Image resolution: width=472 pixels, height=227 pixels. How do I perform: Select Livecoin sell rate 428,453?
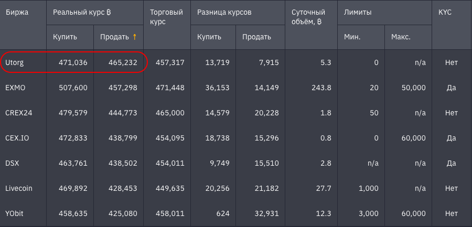click(123, 188)
